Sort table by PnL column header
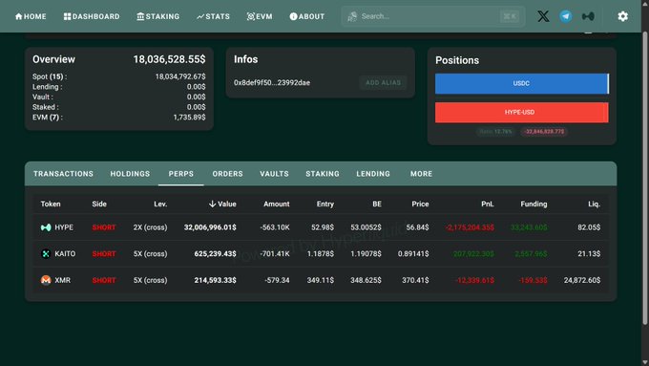This screenshot has height=366, width=649. coord(488,204)
